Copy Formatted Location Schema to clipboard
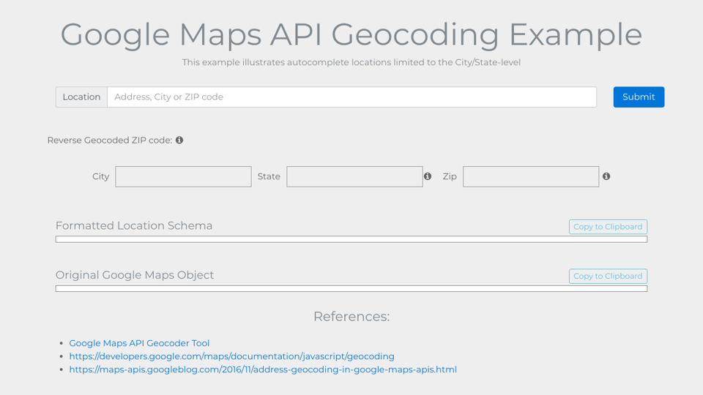This screenshot has height=395, width=703. 608,227
